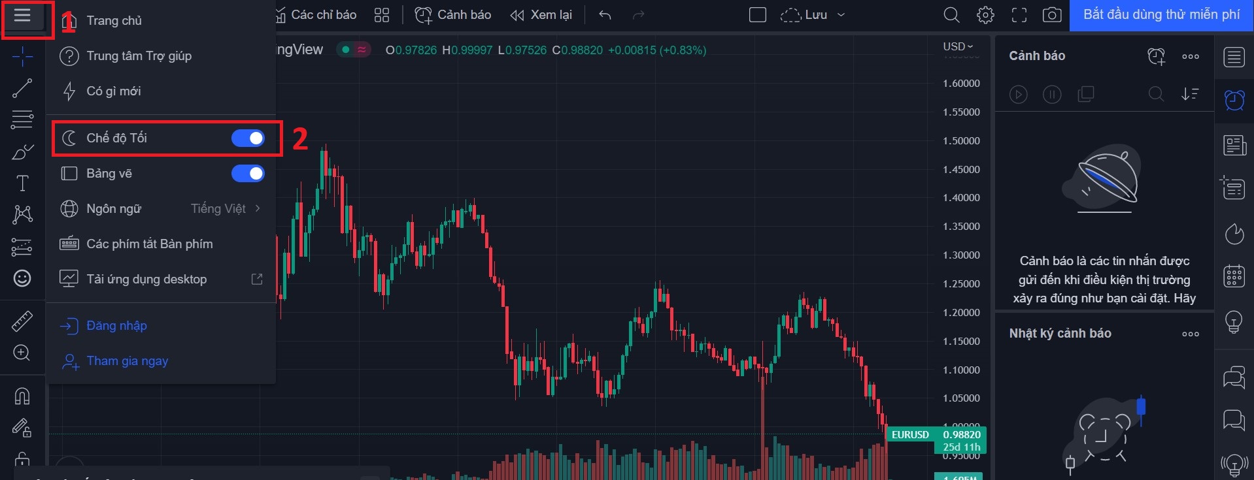Toggle the rectangle select box in top bar
The height and width of the screenshot is (480, 1254).
[x=758, y=15]
